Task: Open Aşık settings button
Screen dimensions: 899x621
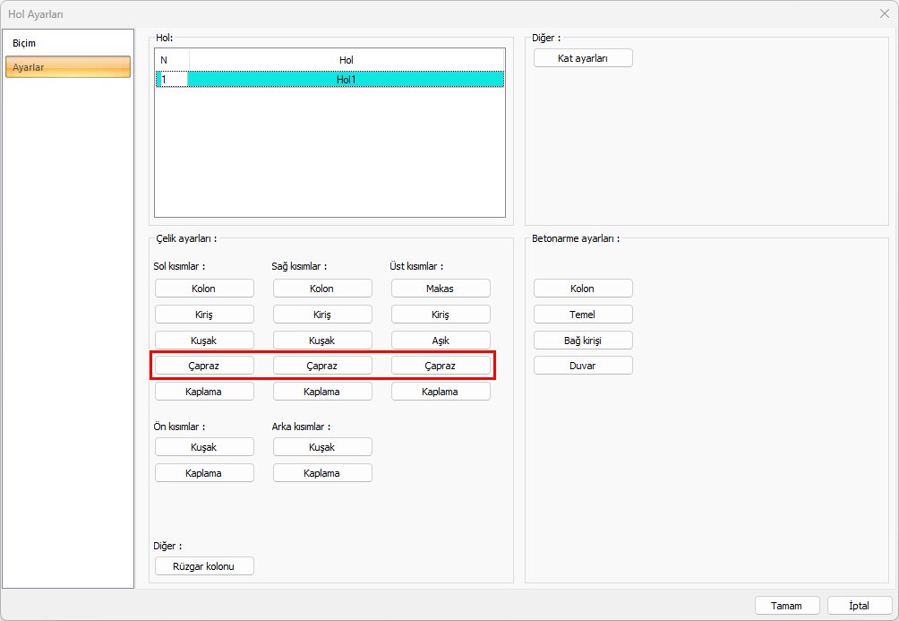Action: tap(441, 341)
